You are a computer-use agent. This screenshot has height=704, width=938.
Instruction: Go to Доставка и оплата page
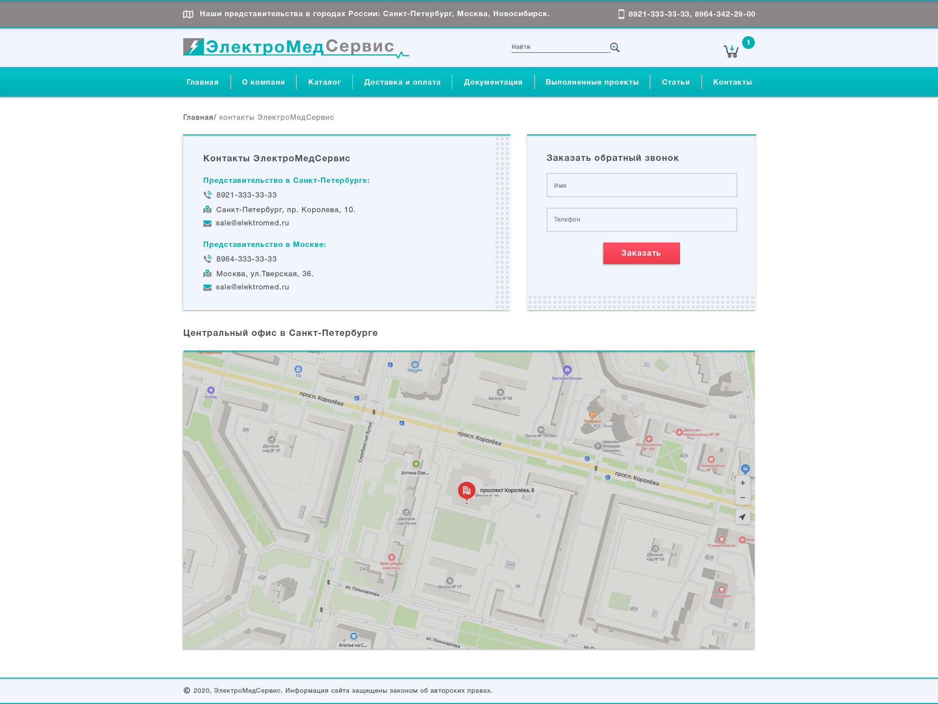[402, 82]
